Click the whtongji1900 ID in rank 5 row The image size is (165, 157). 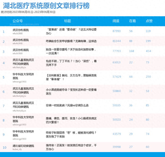coord(20,82)
